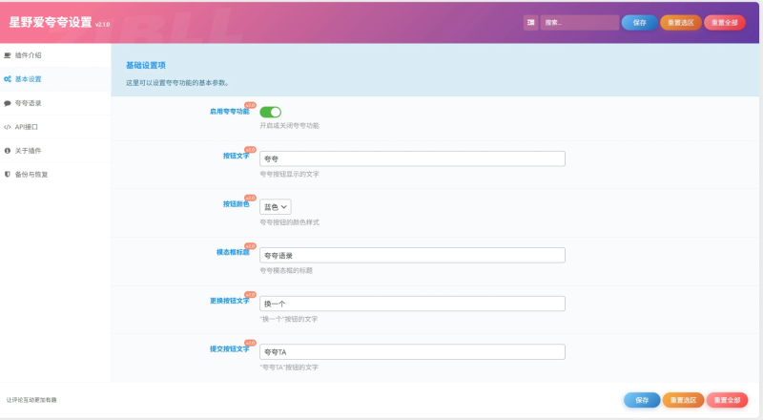This screenshot has width=763, height=420.
Task: Click the v2.0 badge next to 模态框标题
Action: tap(250, 245)
